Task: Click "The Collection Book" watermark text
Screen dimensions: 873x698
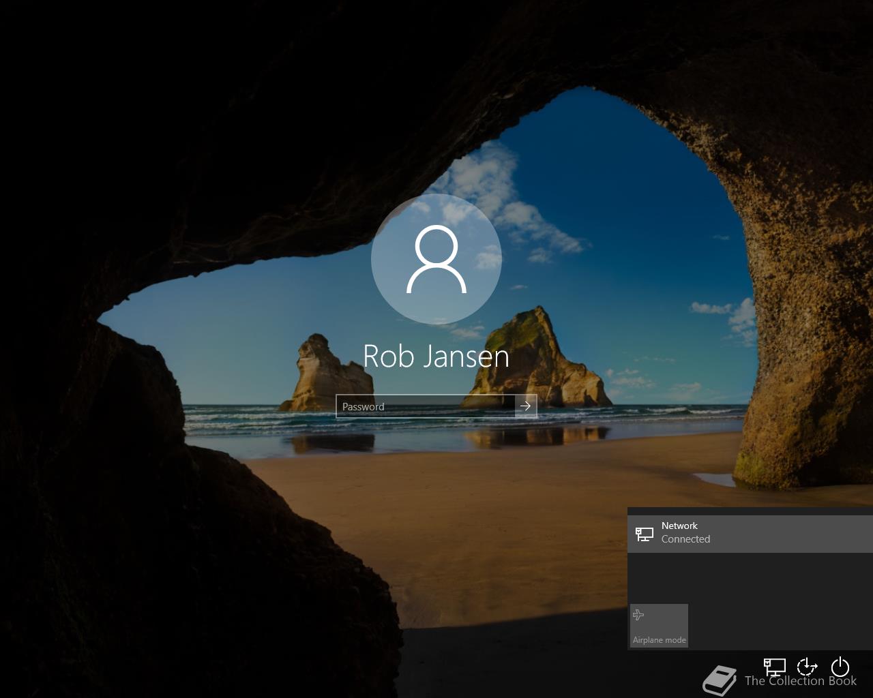Action: (800, 681)
